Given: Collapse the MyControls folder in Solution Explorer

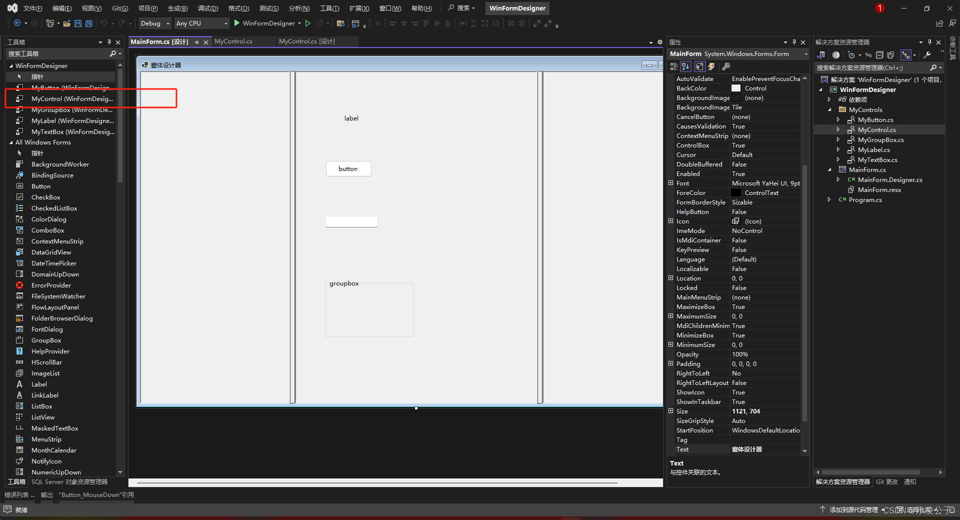Looking at the screenshot, I should point(829,109).
